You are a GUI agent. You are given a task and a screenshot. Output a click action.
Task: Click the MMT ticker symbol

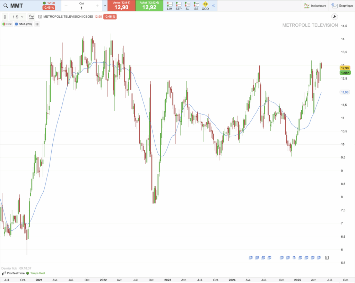click(x=17, y=6)
